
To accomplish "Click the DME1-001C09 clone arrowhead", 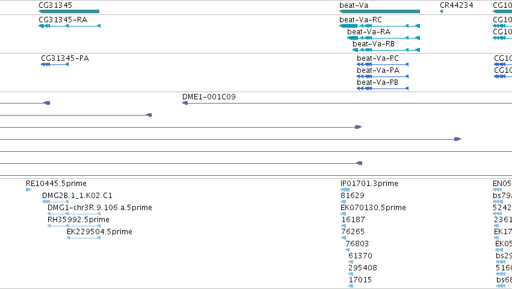I will pyautogui.click(x=185, y=103).
